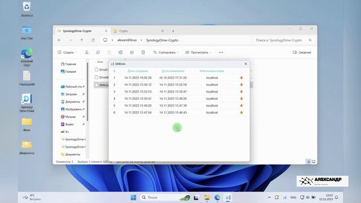Open Recycle Bin on desktop
Image resolution: width=361 pixels, height=203 pixels.
click(27, 9)
